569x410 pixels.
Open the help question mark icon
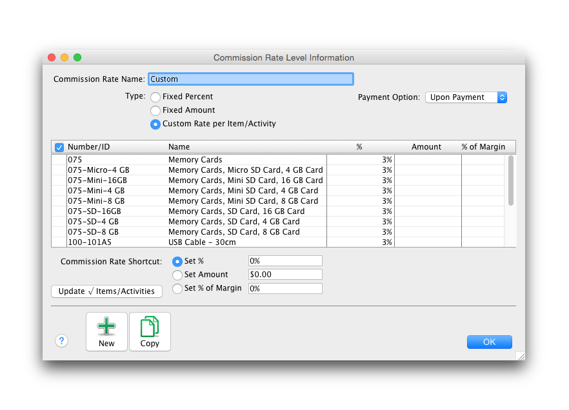click(62, 341)
